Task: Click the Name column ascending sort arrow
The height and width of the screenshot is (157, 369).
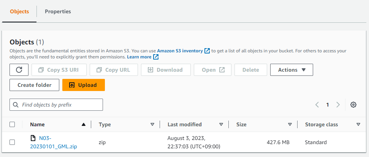Action: point(83,124)
